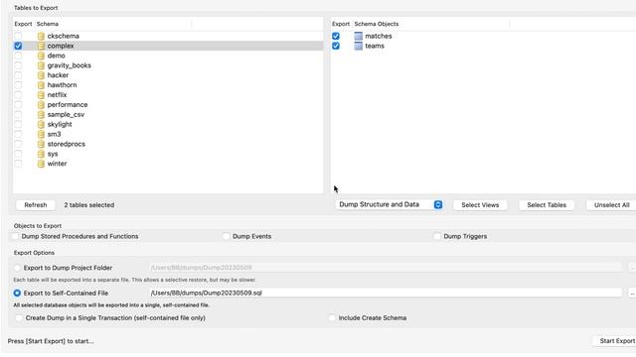The image size is (636, 357).
Task: Click the '2 tables selected' status text
Action: [x=89, y=205]
